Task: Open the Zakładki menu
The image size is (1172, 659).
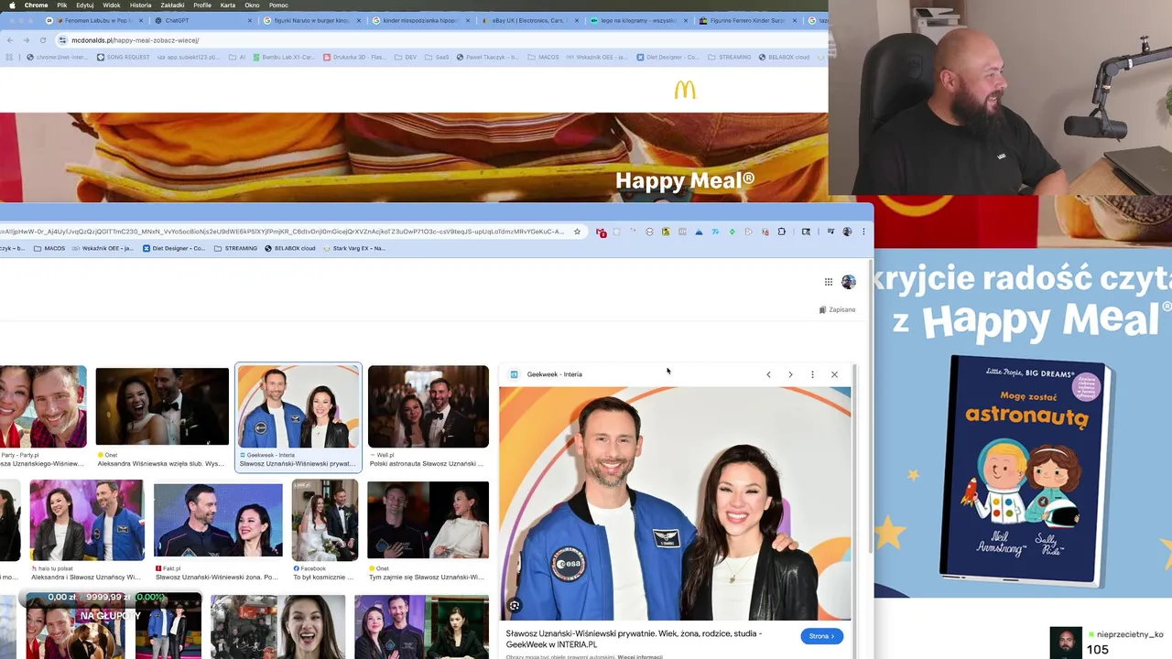Action: 172,5
